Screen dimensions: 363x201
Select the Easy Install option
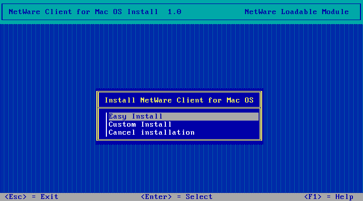(184, 116)
